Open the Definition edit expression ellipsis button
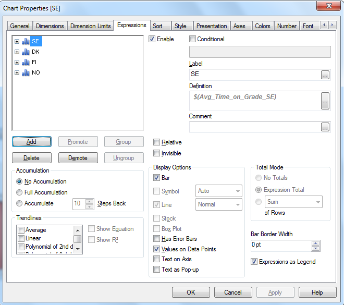 pos(325,100)
